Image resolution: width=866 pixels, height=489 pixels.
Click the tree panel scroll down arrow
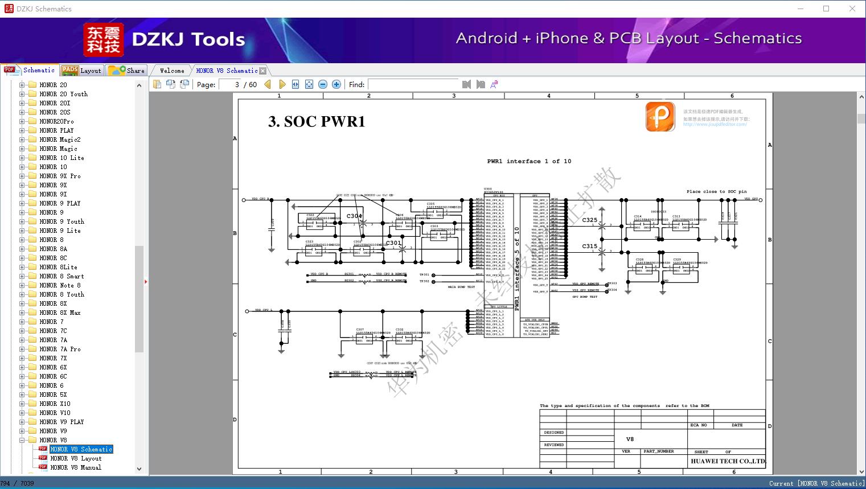point(139,469)
